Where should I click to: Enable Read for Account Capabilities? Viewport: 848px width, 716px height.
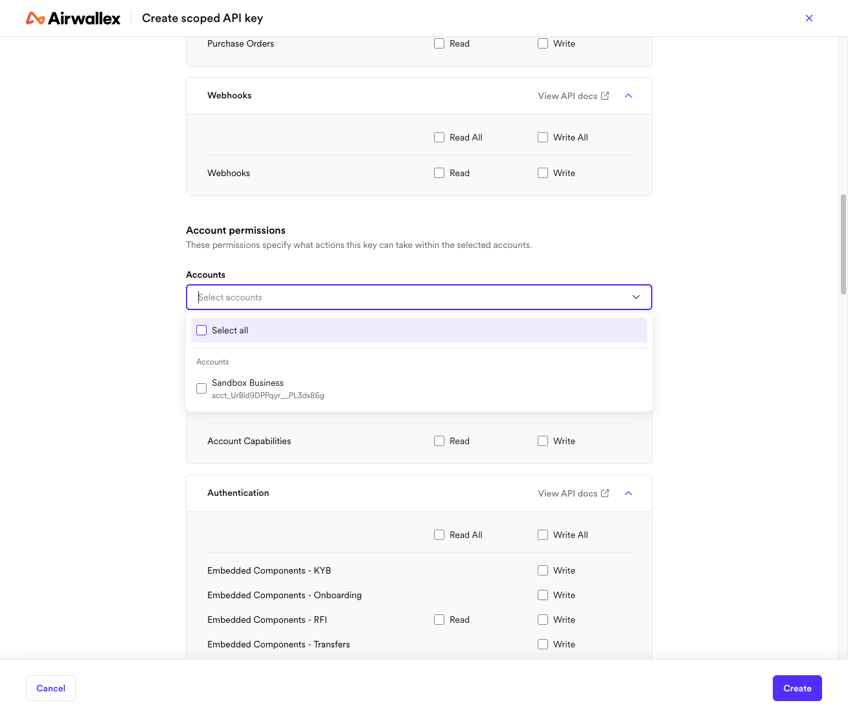click(x=439, y=441)
